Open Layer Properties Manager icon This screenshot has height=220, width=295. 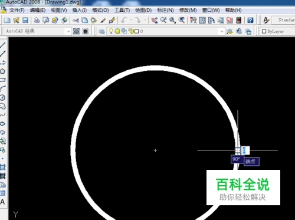pyautogui.click(x=101, y=31)
